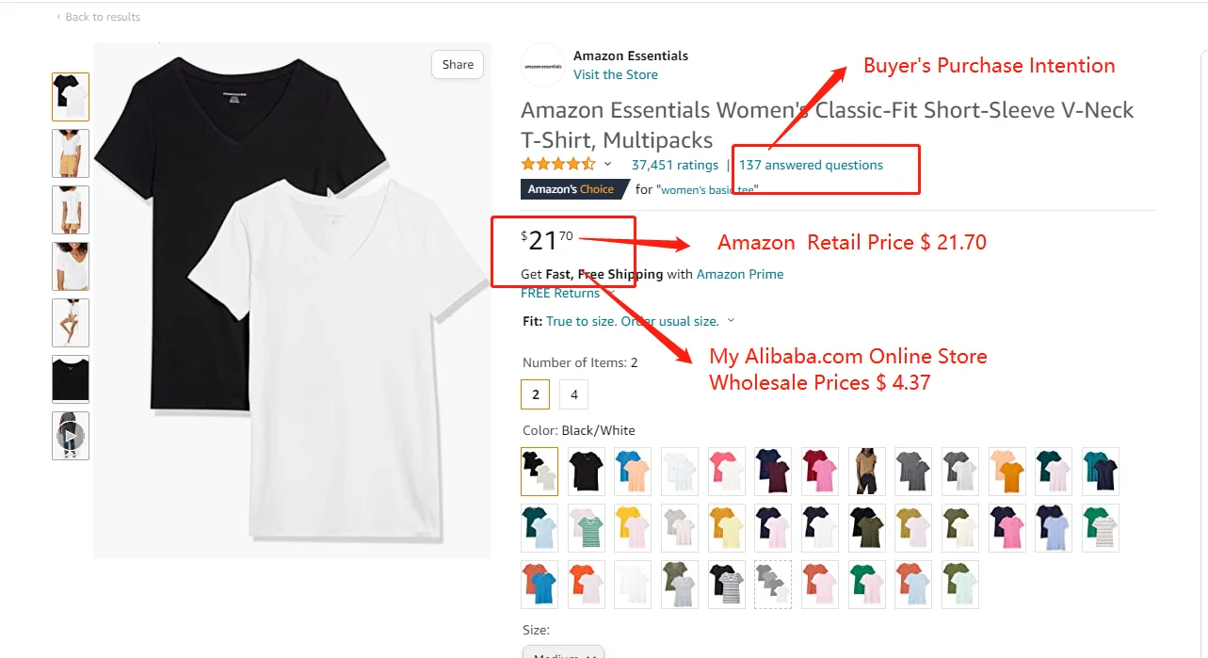Visit the Store link
This screenshot has width=1208, height=658.
(616, 74)
